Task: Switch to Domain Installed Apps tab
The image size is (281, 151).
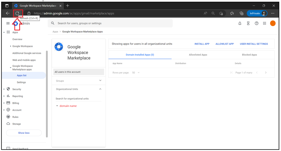Action: 140,55
